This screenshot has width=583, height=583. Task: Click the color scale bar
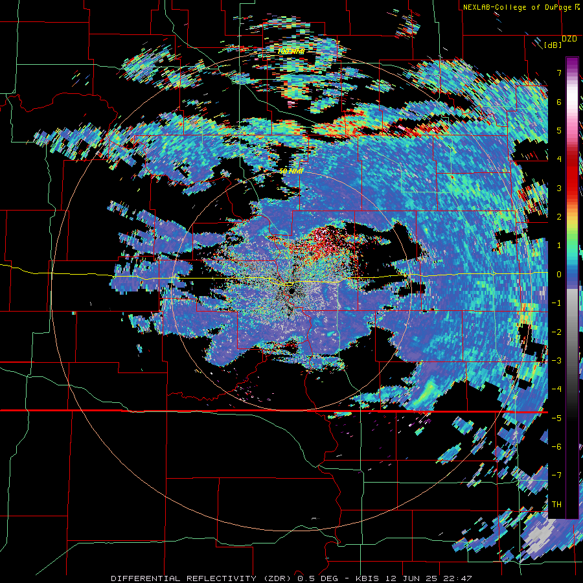tap(572, 288)
